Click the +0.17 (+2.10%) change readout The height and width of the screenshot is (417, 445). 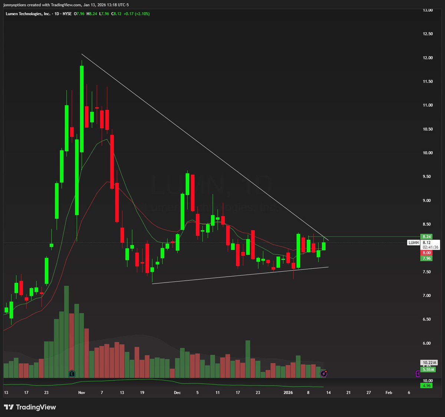(x=136, y=14)
